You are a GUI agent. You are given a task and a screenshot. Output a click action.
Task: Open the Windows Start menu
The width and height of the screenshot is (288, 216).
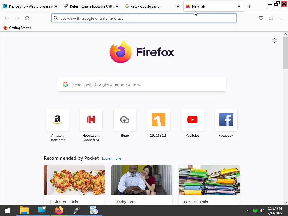tap(7, 210)
